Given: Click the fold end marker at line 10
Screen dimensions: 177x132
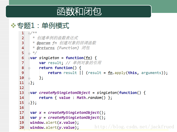Looking at the screenshot, I should pyautogui.click(x=29, y=78).
